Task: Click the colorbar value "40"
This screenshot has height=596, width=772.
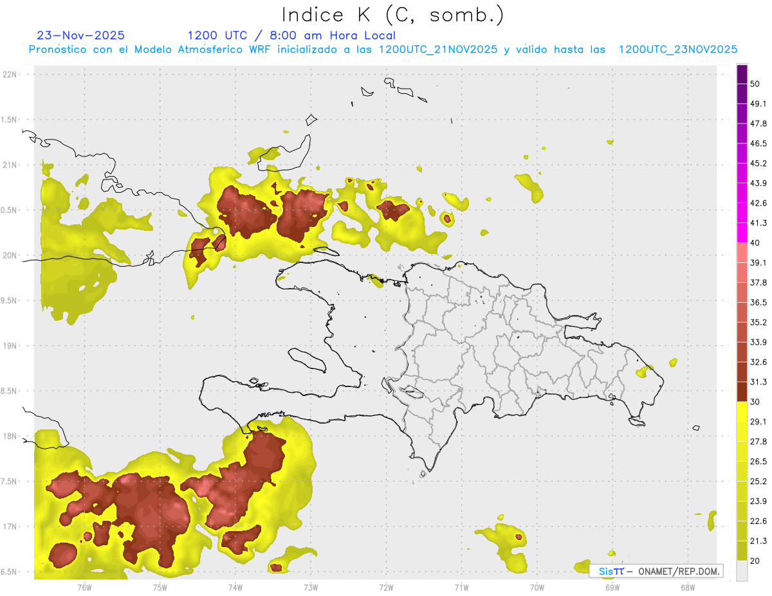Action: [755, 243]
